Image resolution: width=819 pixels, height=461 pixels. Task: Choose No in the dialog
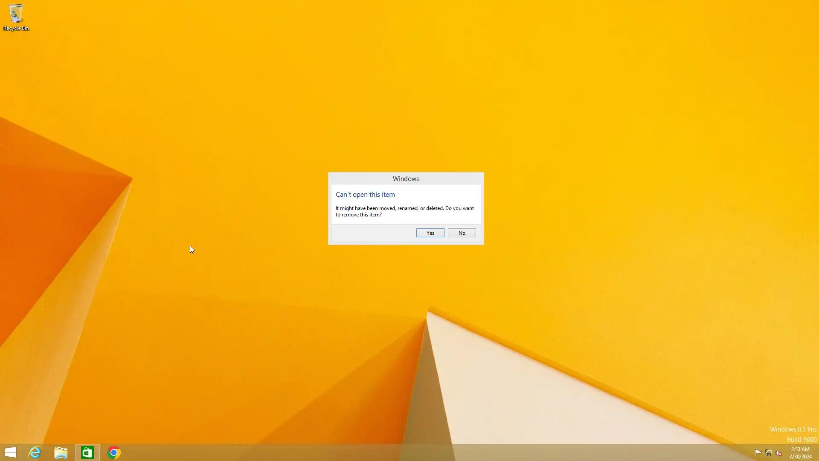click(462, 233)
